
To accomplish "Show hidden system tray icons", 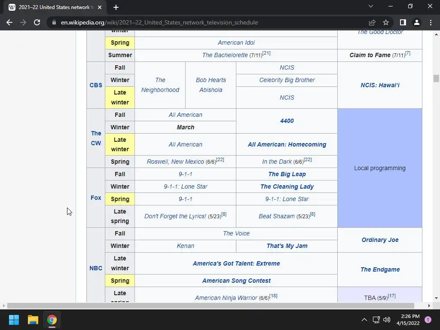I will [364, 320].
